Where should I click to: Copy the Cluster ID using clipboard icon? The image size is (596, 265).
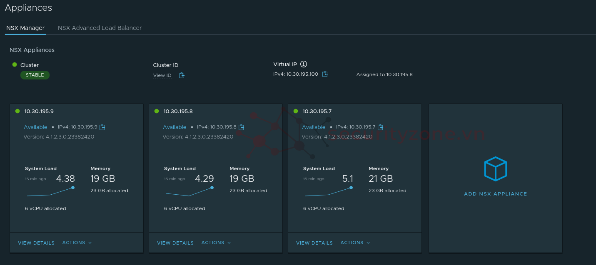[x=182, y=75]
